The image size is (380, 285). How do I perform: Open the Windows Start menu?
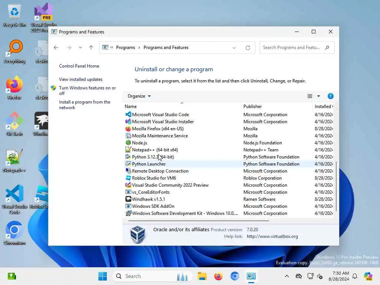[x=102, y=276]
